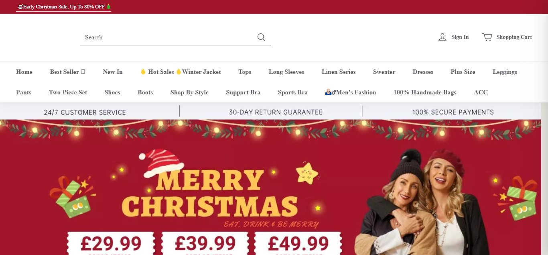The width and height of the screenshot is (548, 255).
Task: Open 100% Handmade Bags category
Action: (425, 92)
